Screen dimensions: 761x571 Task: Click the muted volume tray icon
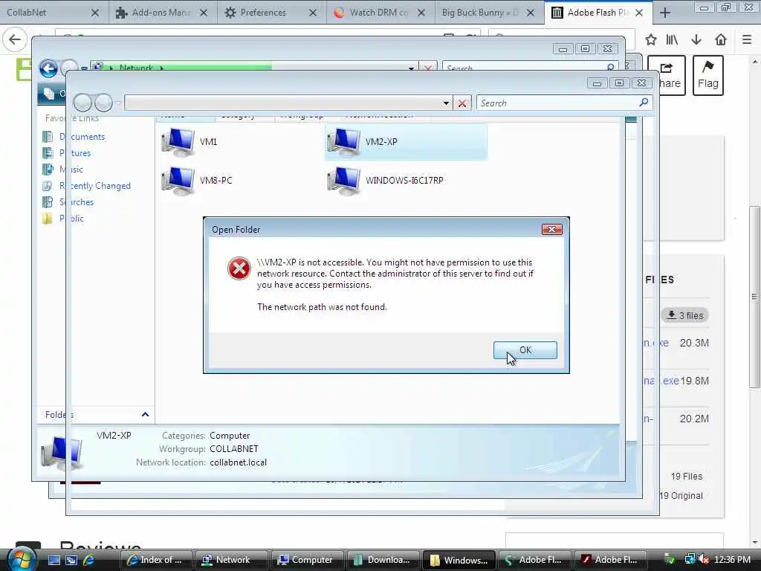point(704,560)
